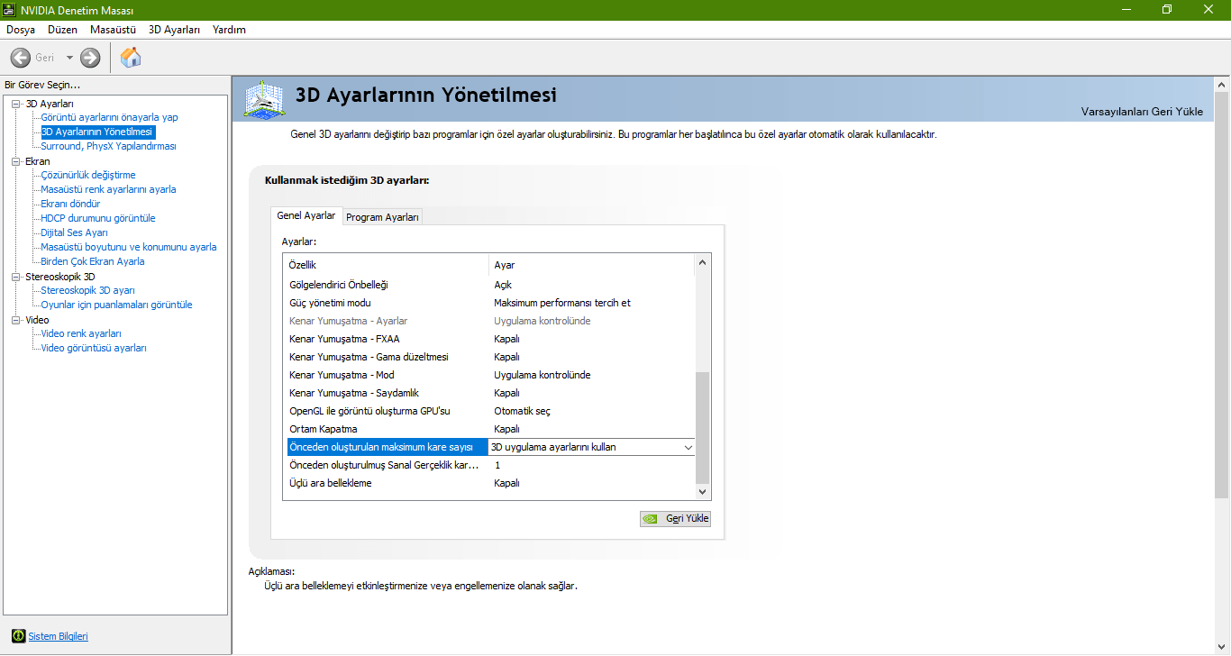
Task: Select Kenar Yumuşatma - FXAA setting
Action: [x=489, y=339]
